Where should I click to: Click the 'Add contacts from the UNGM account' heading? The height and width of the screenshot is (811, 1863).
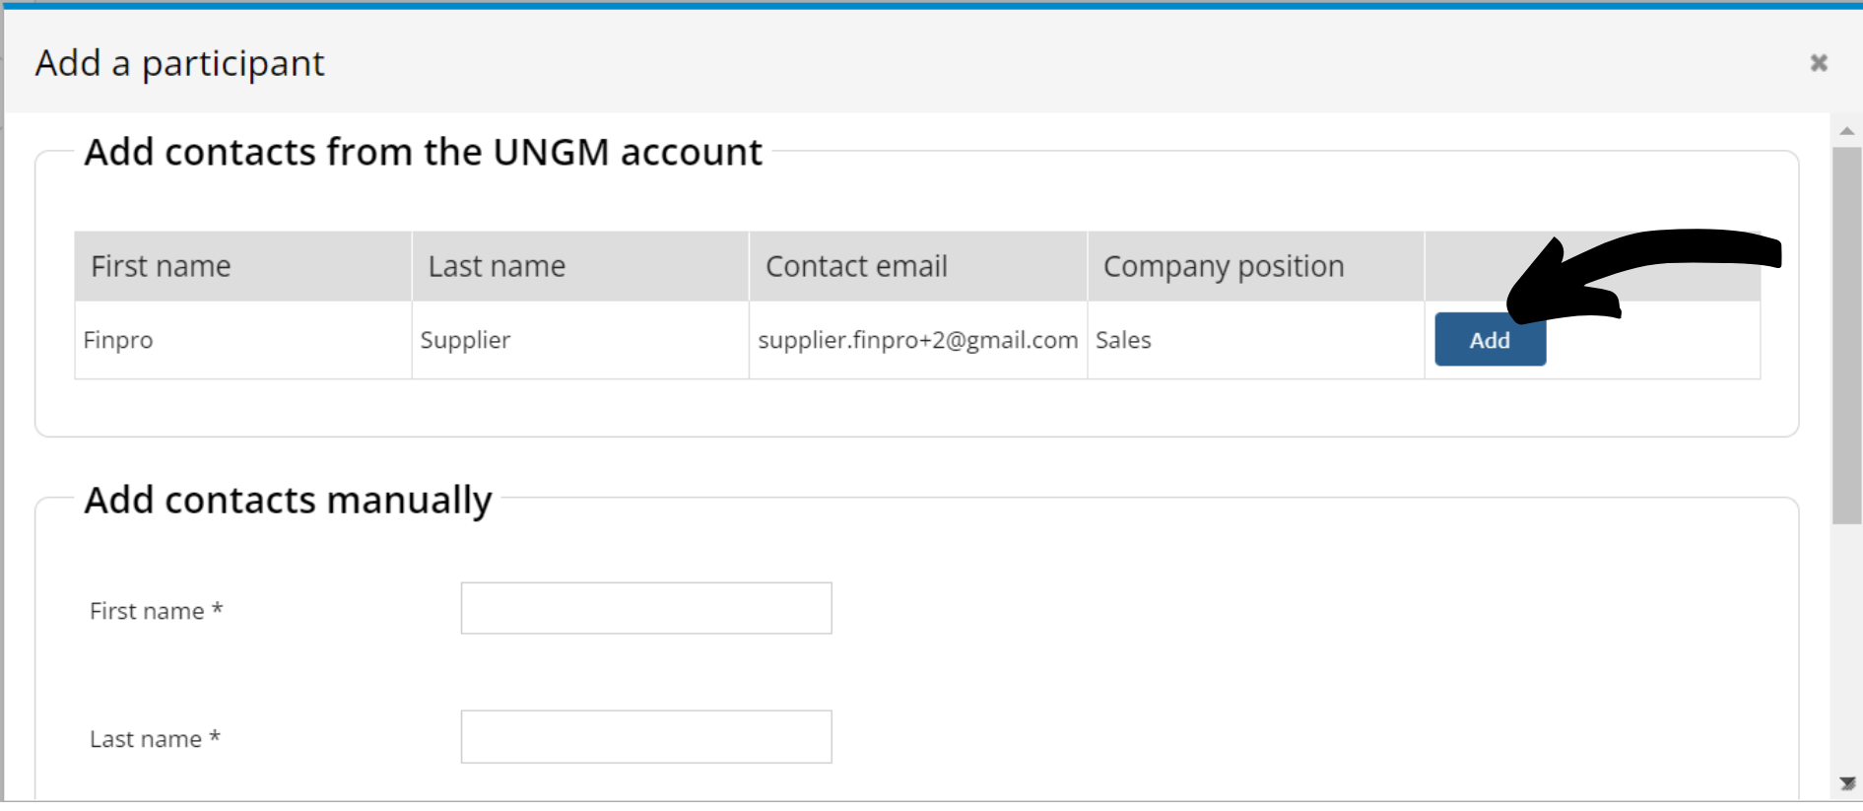pyautogui.click(x=424, y=153)
